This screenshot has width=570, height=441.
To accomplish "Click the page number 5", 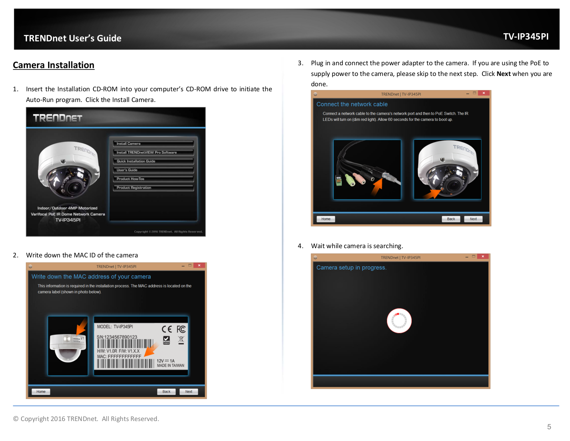I will tap(549, 427).
